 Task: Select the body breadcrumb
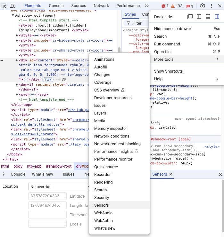18,166
